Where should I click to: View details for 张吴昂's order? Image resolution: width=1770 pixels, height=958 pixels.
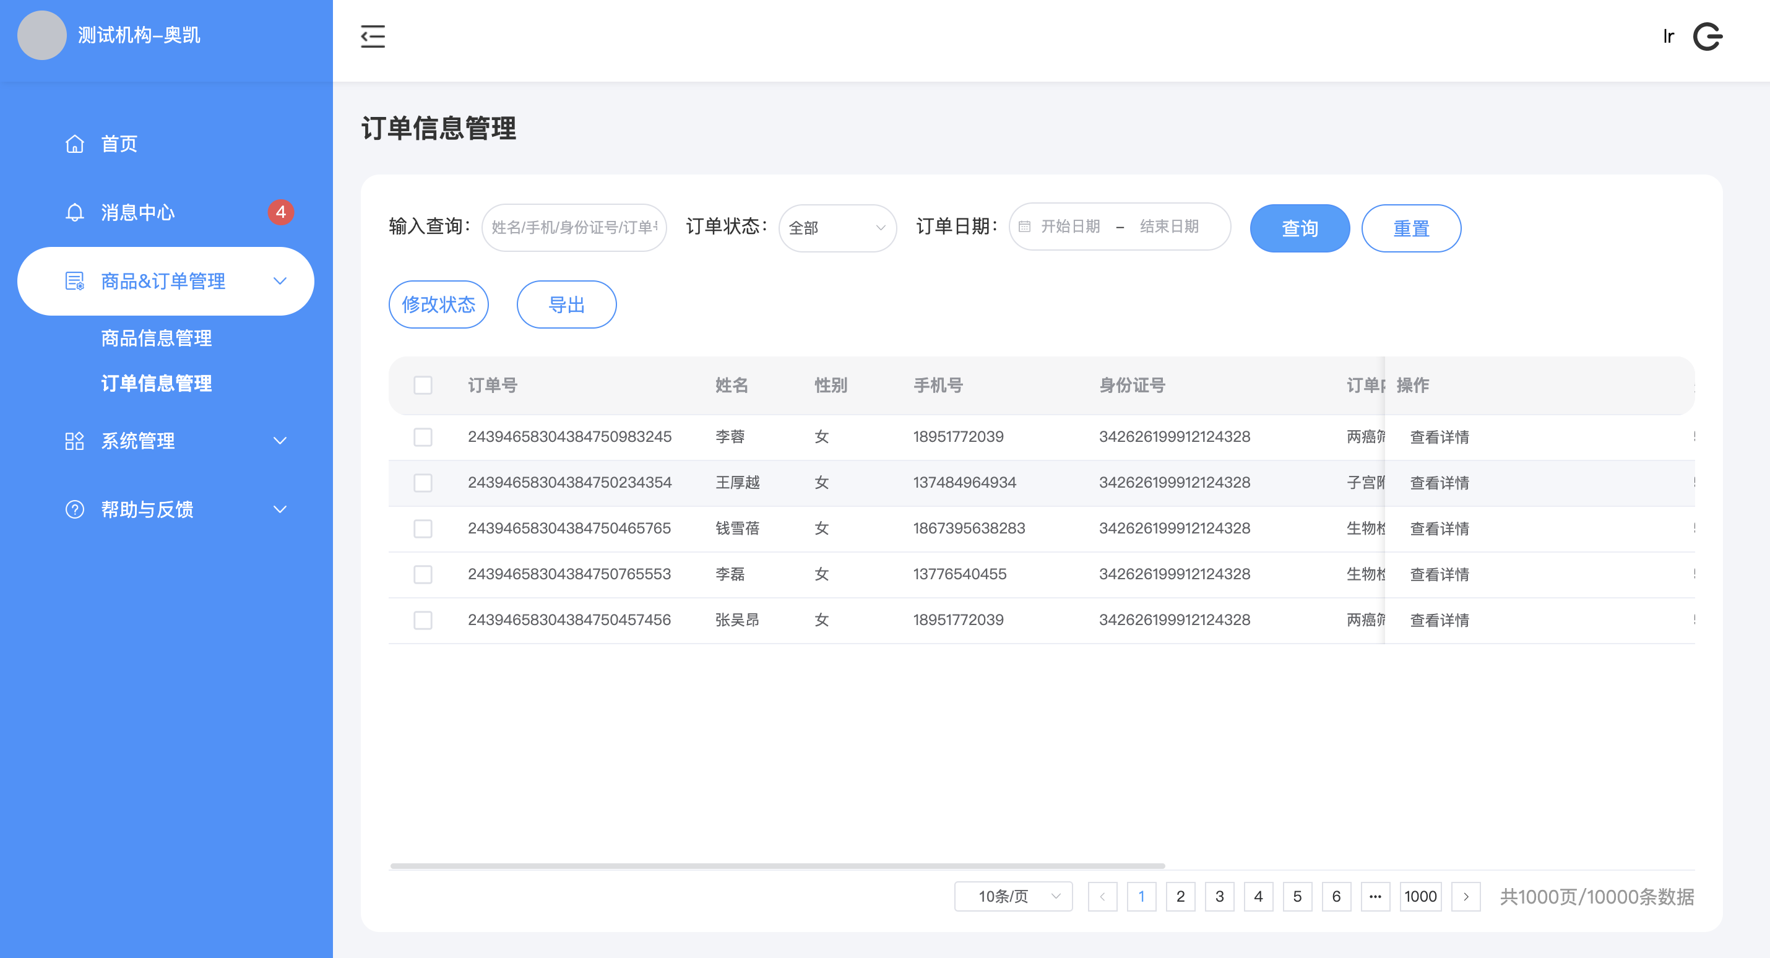pos(1439,621)
